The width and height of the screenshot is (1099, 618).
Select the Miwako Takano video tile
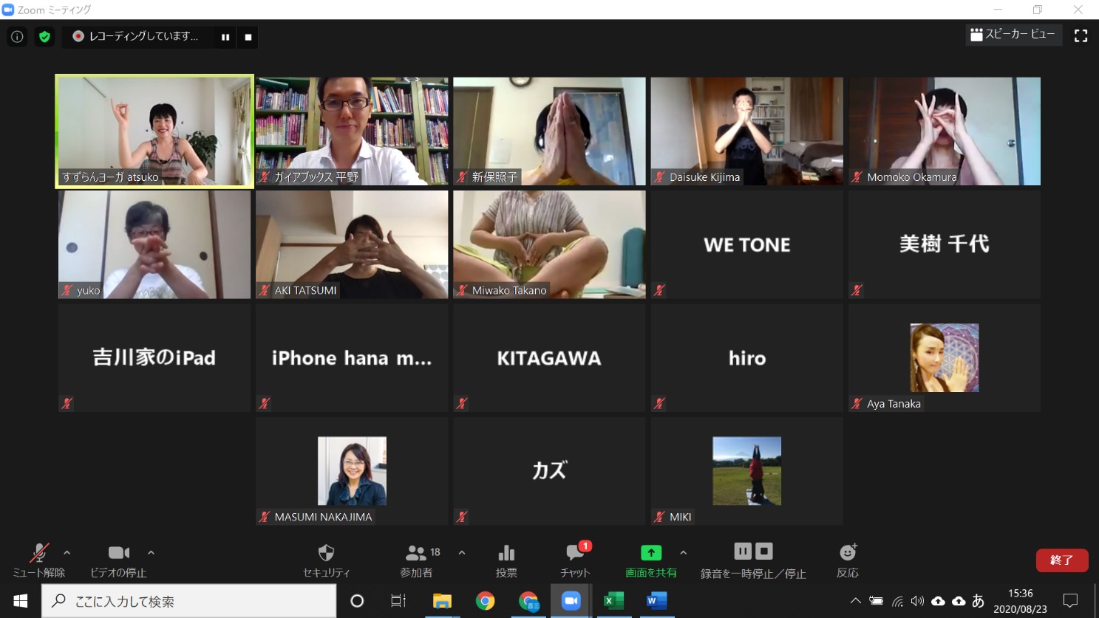(x=549, y=244)
